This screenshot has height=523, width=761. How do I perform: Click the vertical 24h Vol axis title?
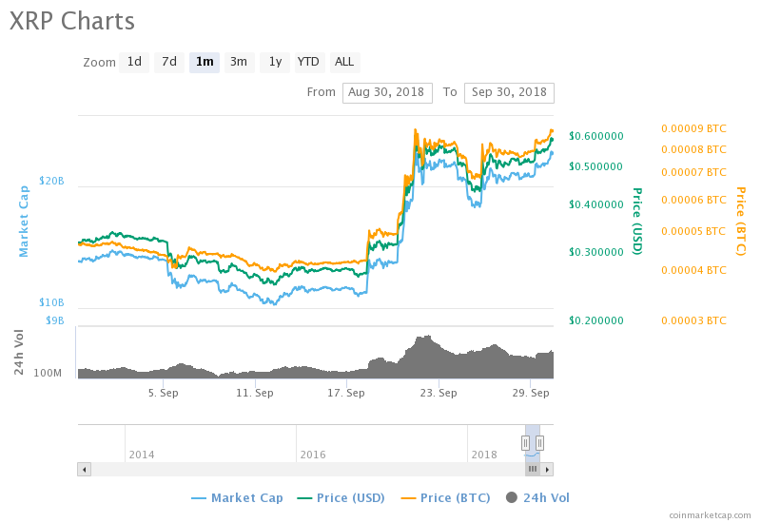(18, 352)
